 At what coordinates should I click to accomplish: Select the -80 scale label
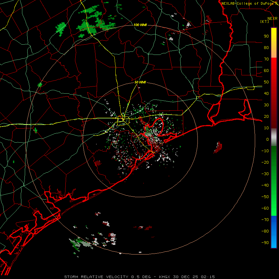click(265, 231)
